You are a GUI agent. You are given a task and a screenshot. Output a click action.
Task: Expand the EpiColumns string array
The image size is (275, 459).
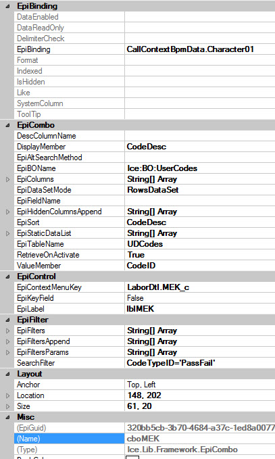click(x=7, y=179)
